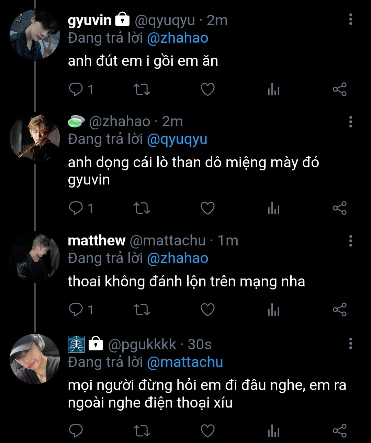Viewport: 371px width, 443px height.
Task: Retweet gyuvin's tweet
Action: click(142, 89)
